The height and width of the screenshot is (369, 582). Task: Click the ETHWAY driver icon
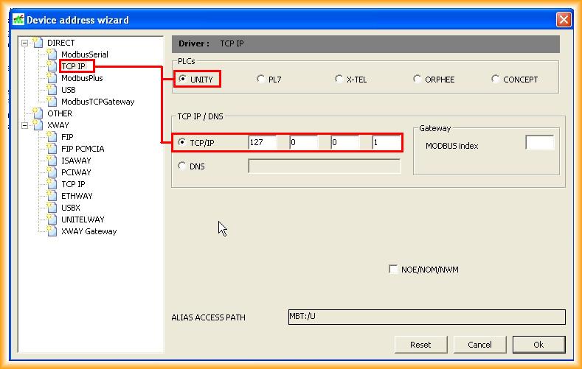(x=51, y=196)
